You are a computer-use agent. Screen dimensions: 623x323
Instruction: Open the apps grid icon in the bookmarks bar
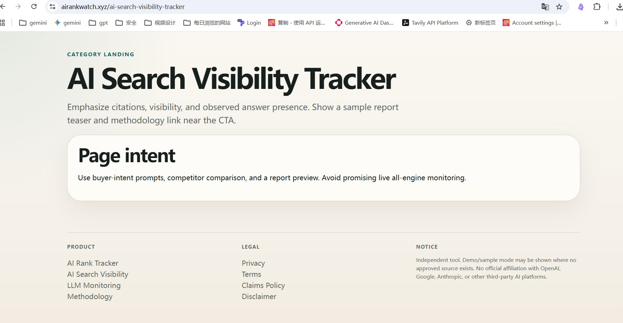[2, 23]
